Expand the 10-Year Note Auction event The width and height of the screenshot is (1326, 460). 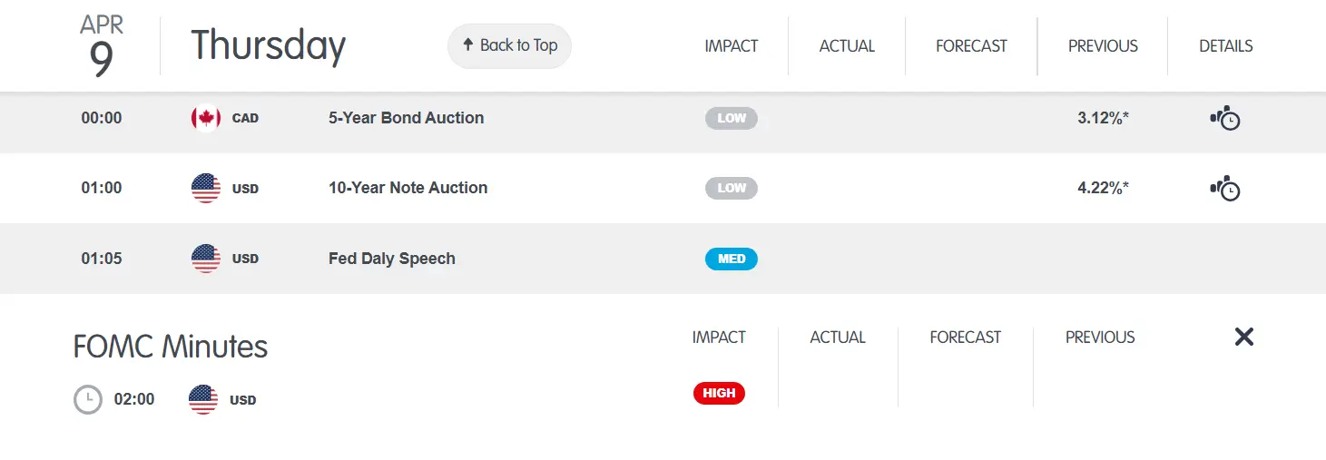pos(408,188)
